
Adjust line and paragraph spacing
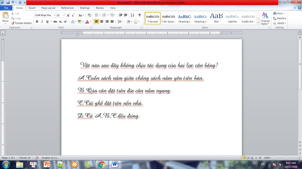coord(119,22)
